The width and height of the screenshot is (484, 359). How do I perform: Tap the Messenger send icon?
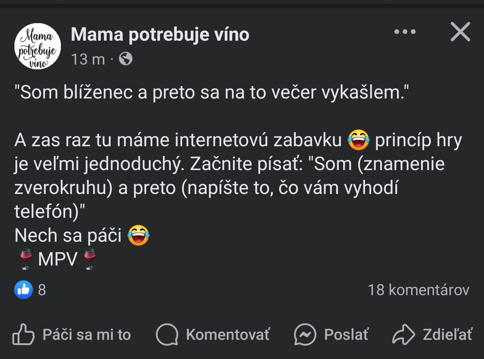pyautogui.click(x=305, y=334)
